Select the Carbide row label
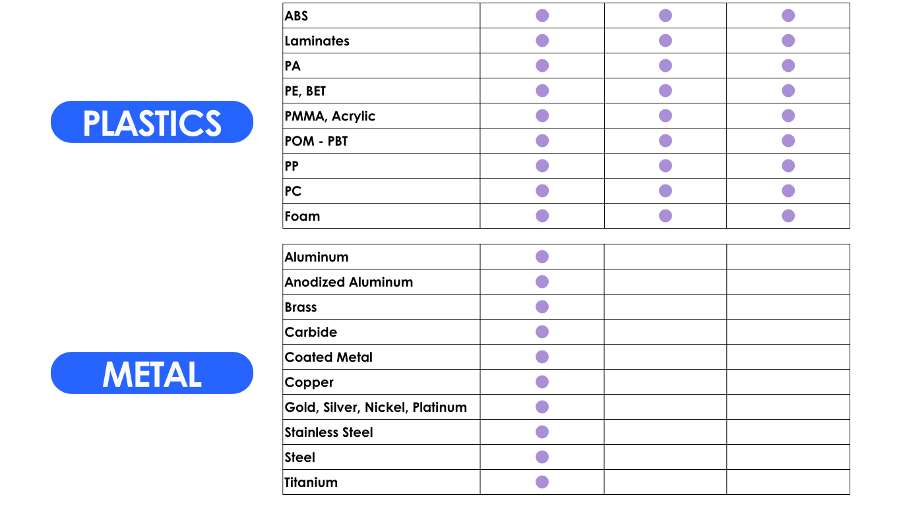This screenshot has width=901, height=506. [311, 332]
